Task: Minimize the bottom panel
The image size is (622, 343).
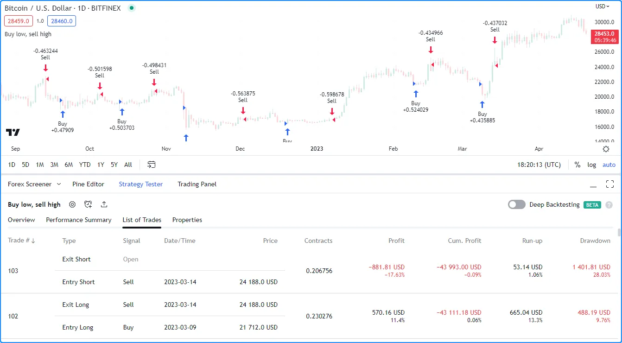Action: tap(593, 184)
